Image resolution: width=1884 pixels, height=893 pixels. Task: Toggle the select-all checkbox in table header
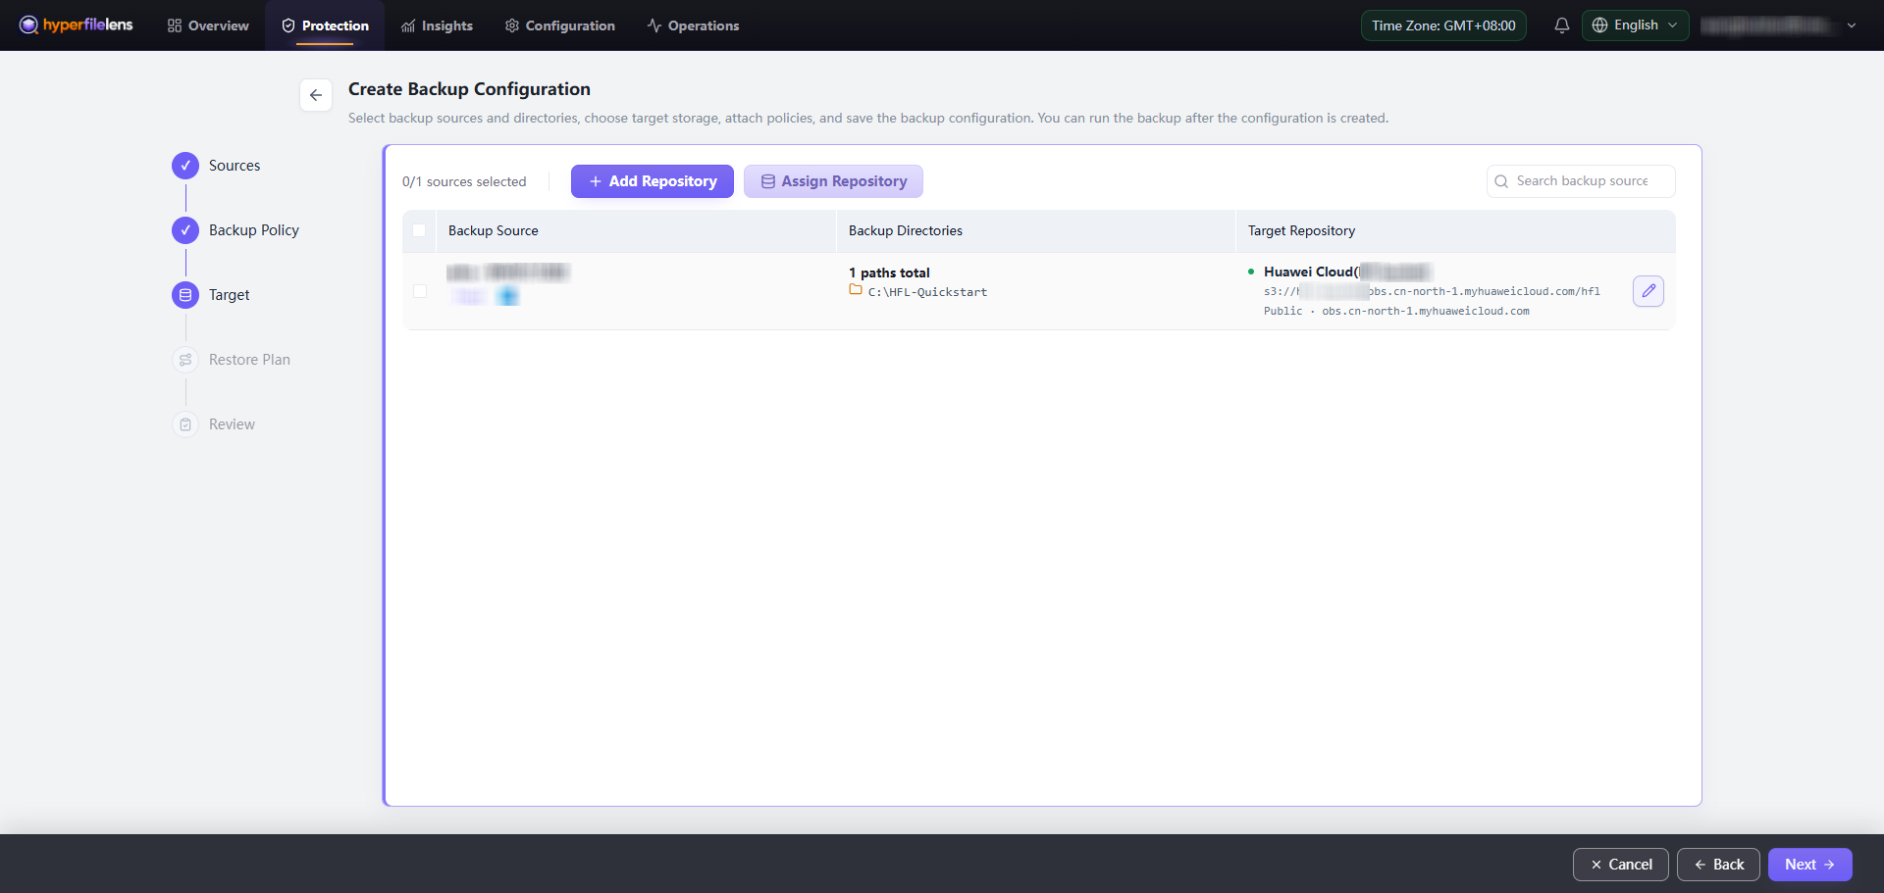pos(420,230)
